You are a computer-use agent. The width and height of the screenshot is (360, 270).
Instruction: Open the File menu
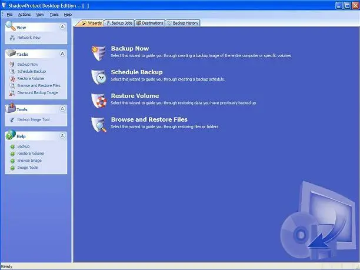10,15
